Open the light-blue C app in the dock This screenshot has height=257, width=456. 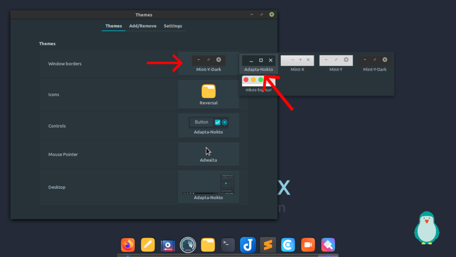[288, 245]
